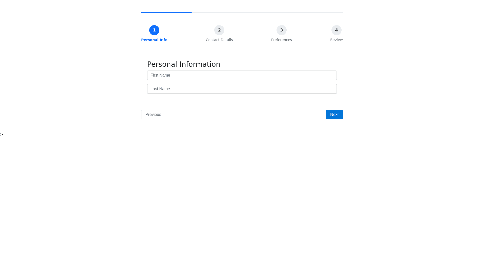Click the Previous button
Image resolution: width=484 pixels, height=272 pixels.
pyautogui.click(x=153, y=115)
